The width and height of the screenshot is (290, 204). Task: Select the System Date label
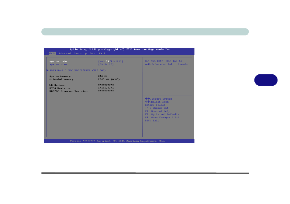tap(58, 62)
